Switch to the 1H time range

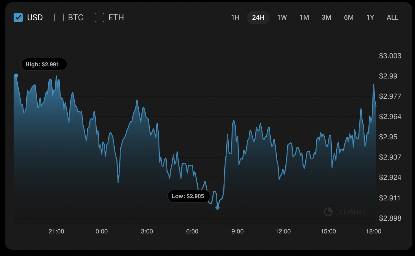[235, 18]
